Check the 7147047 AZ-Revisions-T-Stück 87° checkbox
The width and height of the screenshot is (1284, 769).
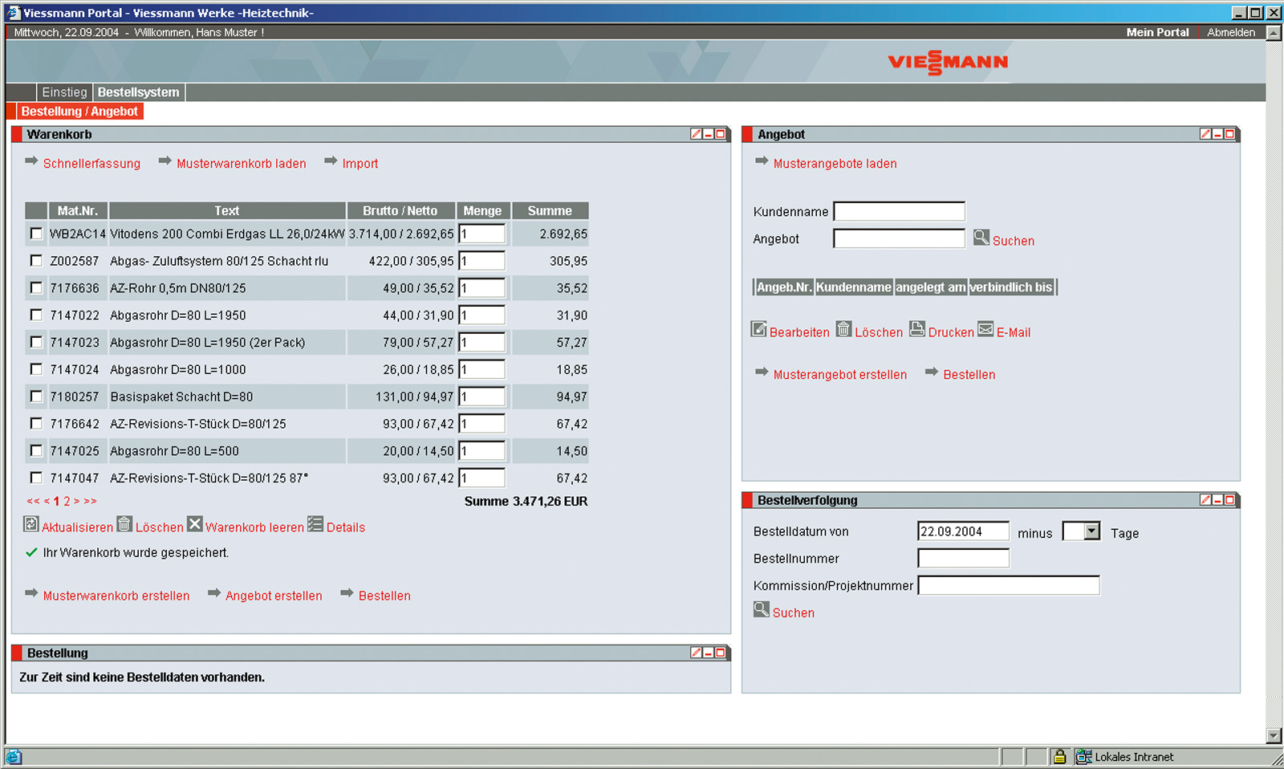pyautogui.click(x=36, y=478)
